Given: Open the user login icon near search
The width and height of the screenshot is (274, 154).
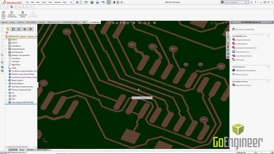Looking at the screenshot, I should click(252, 2).
